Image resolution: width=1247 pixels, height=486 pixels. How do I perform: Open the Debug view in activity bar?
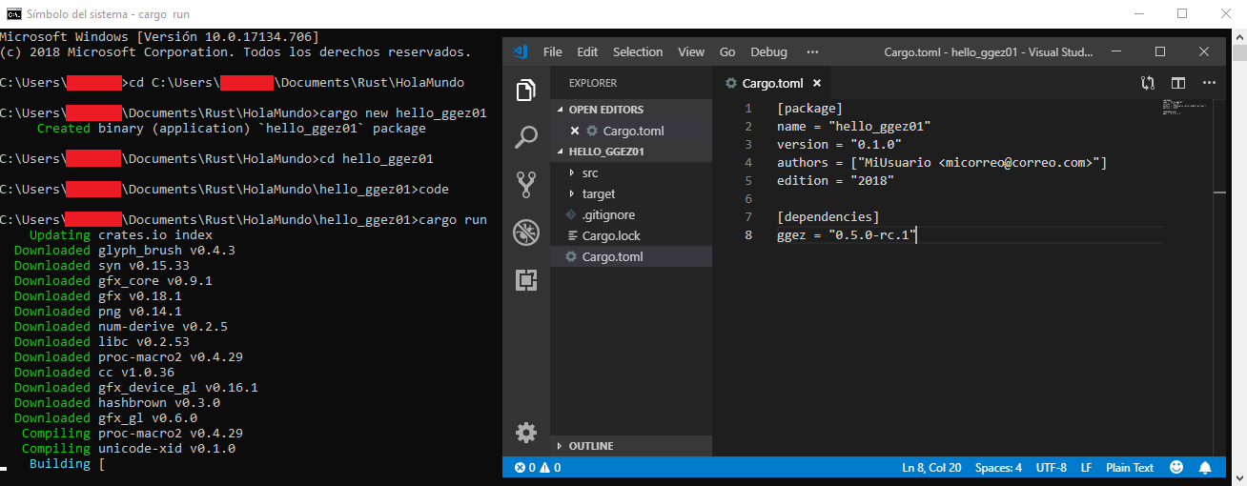point(525,232)
